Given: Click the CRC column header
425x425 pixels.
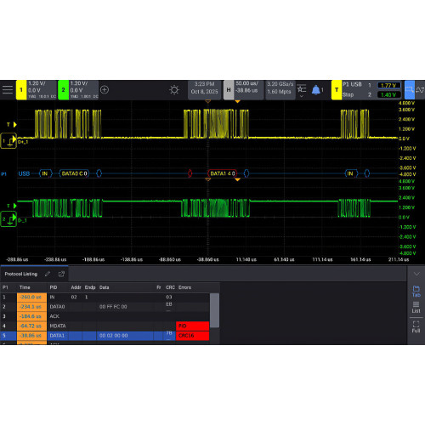Looking at the screenshot, I should (170, 287).
